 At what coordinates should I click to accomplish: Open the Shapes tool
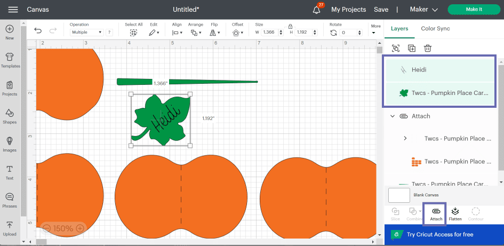click(10, 116)
